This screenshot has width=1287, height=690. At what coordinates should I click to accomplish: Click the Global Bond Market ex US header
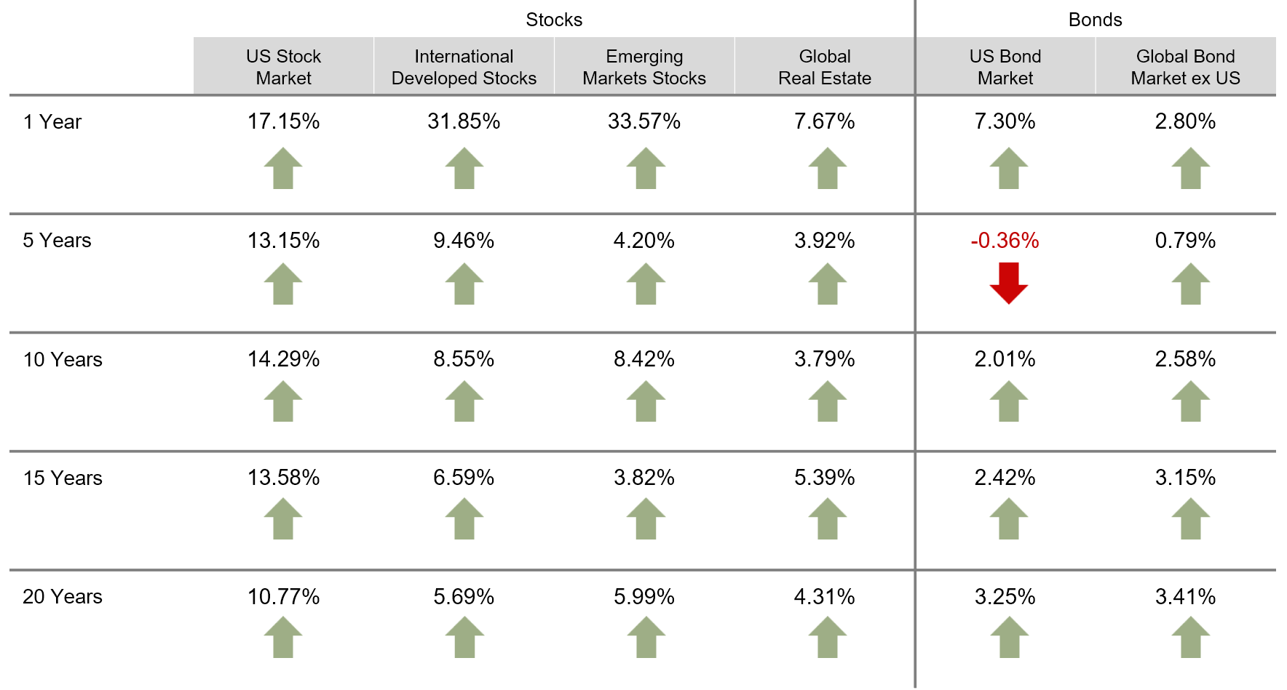pyautogui.click(x=1185, y=67)
